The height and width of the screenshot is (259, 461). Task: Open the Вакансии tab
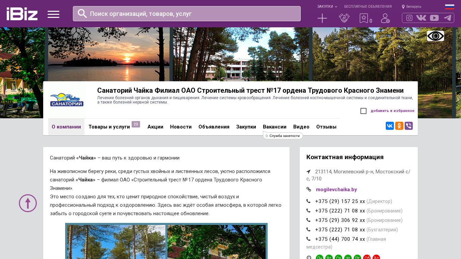tap(275, 127)
